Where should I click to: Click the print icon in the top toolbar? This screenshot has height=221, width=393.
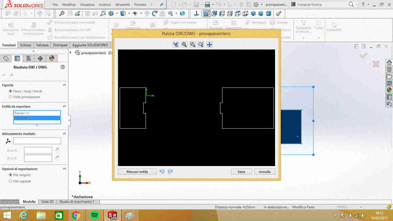(x=207, y=4)
